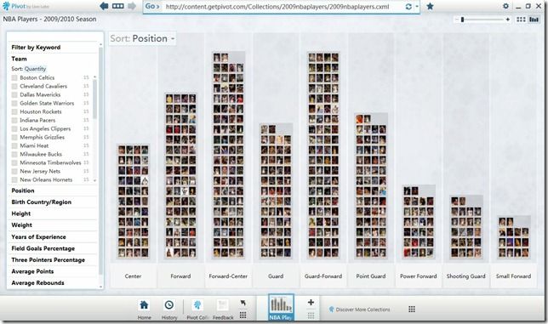Image resolution: width=548 pixels, height=324 pixels.
Task: Select New Orleans Hornets team label
Action: [x=46, y=179]
